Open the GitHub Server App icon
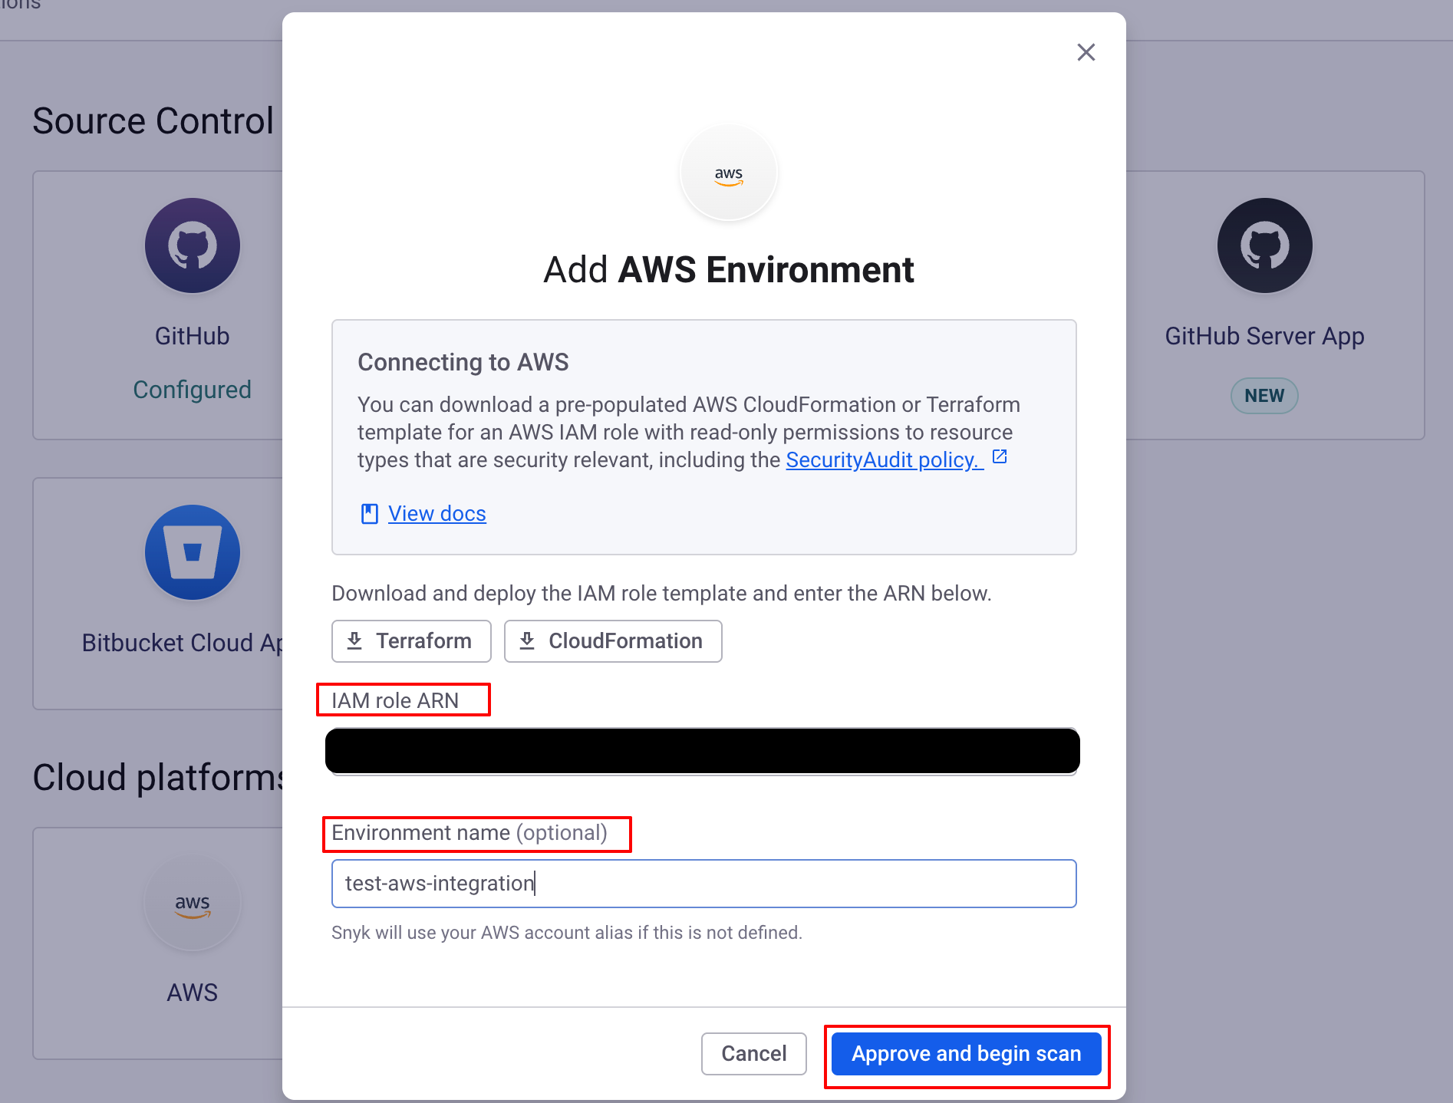This screenshot has height=1103, width=1453. (1264, 245)
